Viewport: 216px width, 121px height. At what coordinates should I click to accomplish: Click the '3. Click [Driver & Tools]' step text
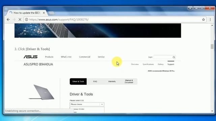[32, 49]
